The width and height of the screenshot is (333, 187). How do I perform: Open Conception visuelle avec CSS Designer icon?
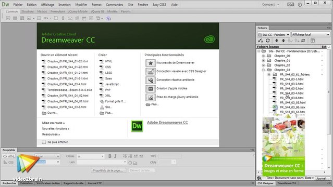tap(151, 71)
